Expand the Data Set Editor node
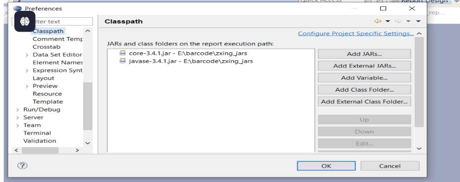460x182 pixels. 27,55
